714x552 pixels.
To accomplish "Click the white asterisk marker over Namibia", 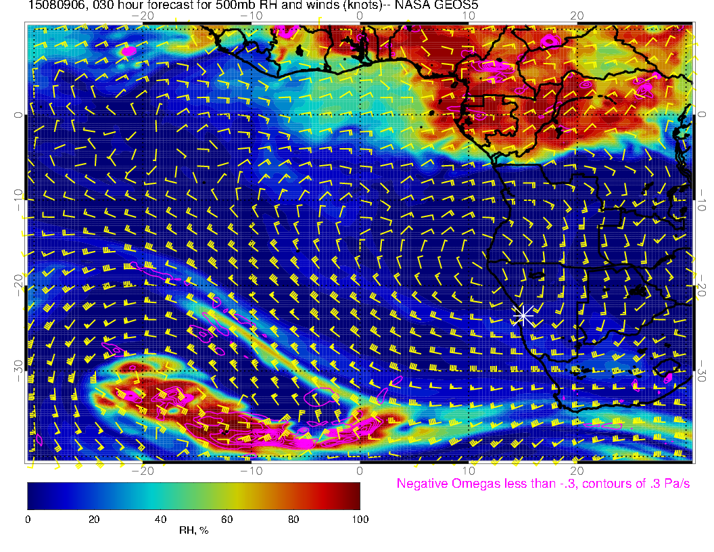I will point(523,315).
